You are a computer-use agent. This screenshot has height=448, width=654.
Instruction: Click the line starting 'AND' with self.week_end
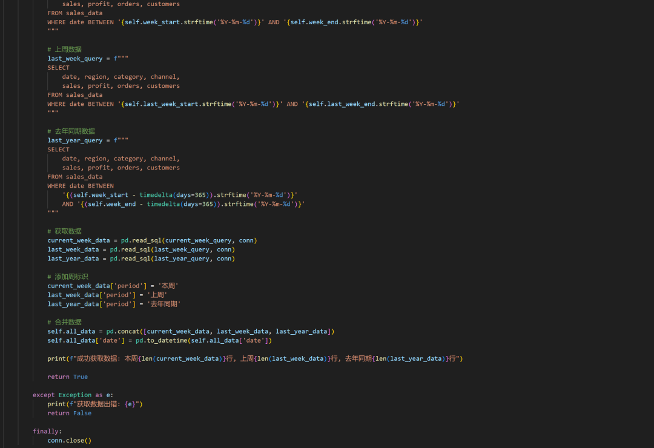[183, 204]
